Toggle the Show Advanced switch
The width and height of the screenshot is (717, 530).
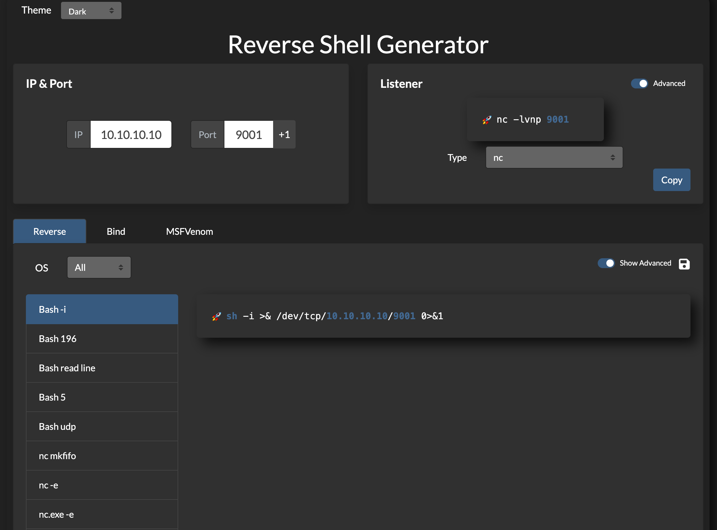(606, 263)
